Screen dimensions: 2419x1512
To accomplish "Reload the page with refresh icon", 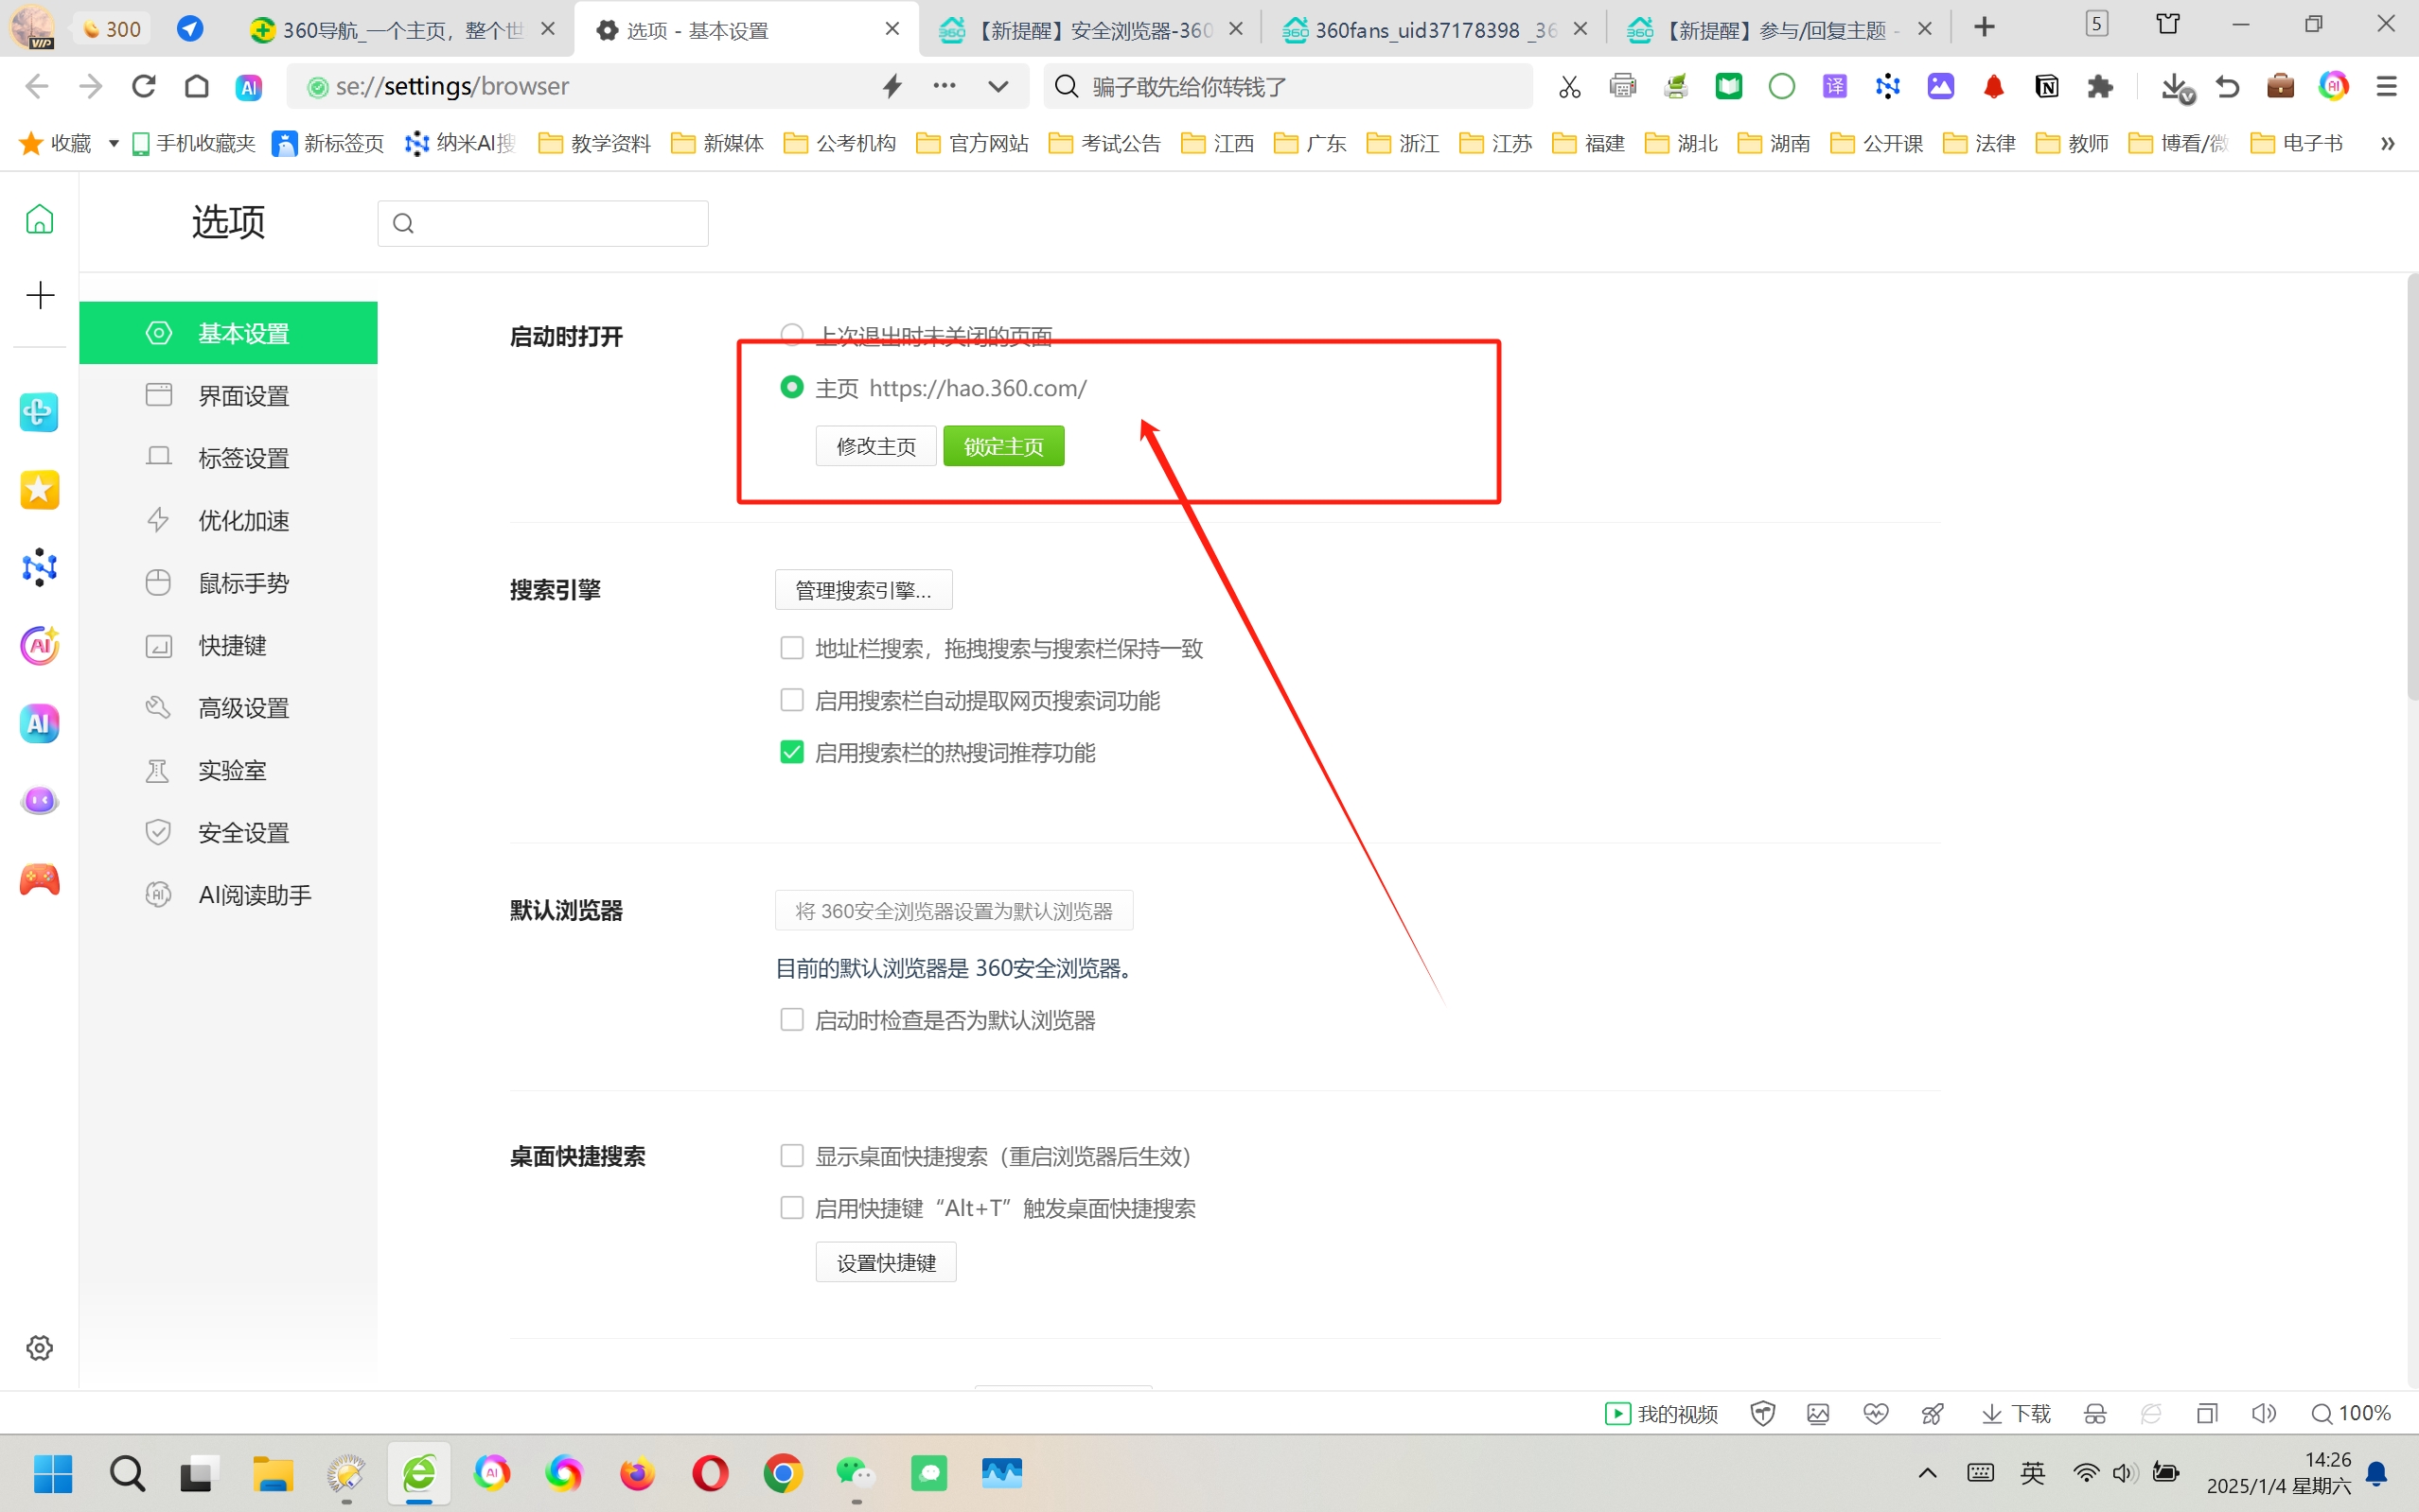I will (144, 87).
